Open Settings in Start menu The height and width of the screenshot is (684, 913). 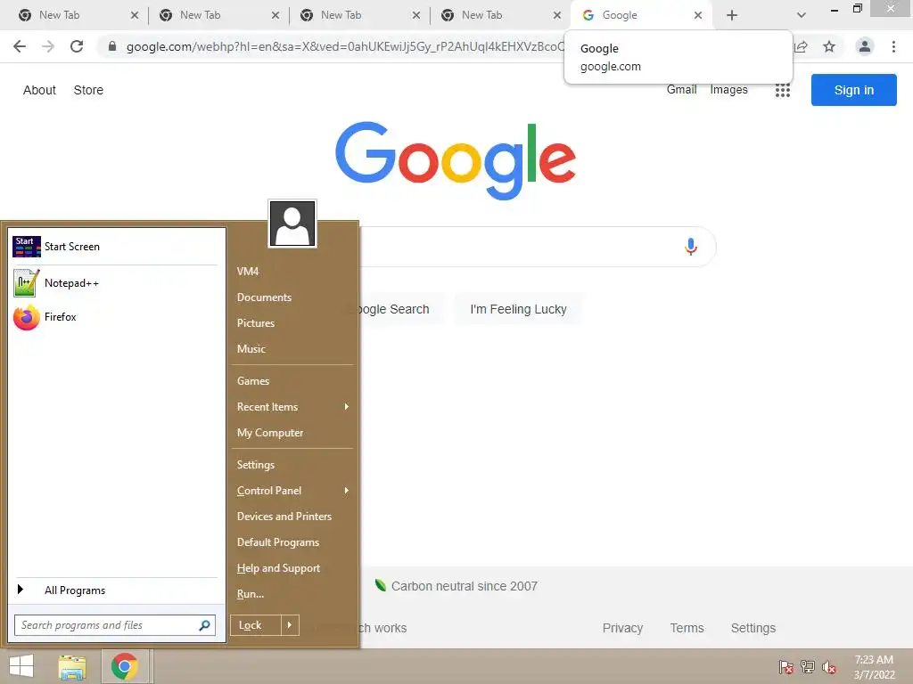point(256,465)
